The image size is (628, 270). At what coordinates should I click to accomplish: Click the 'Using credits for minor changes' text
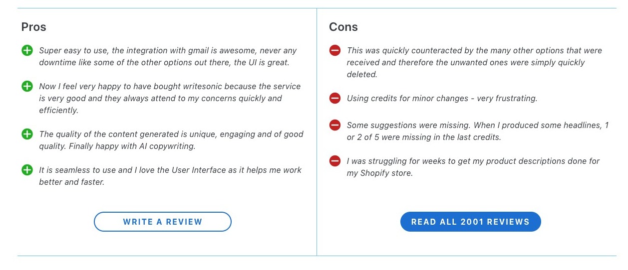point(442,98)
